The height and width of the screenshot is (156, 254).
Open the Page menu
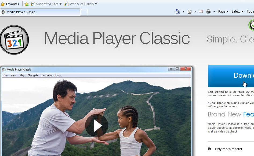point(223,11)
